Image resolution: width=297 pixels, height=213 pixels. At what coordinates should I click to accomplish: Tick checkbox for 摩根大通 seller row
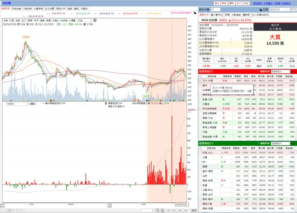click(200, 204)
